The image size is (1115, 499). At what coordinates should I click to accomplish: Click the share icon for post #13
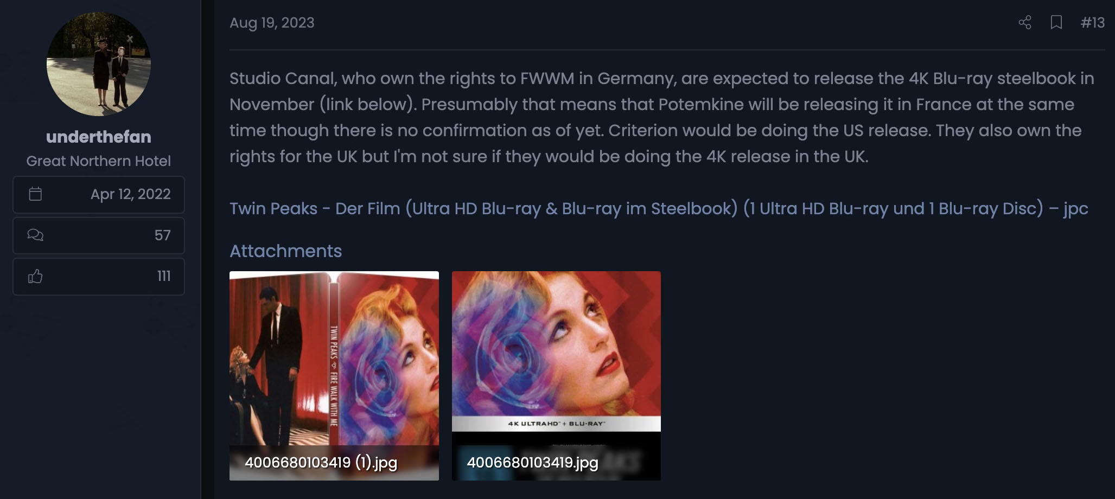coord(1024,22)
